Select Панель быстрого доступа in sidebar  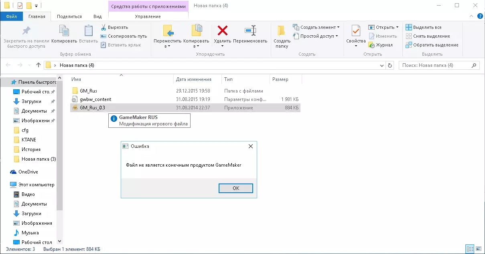33,82
